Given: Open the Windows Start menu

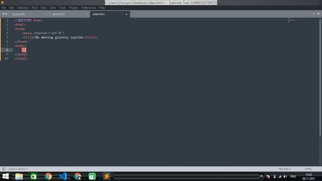Looking at the screenshot, I should point(6,176).
